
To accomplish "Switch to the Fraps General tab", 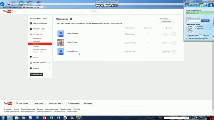I will [191, 5].
